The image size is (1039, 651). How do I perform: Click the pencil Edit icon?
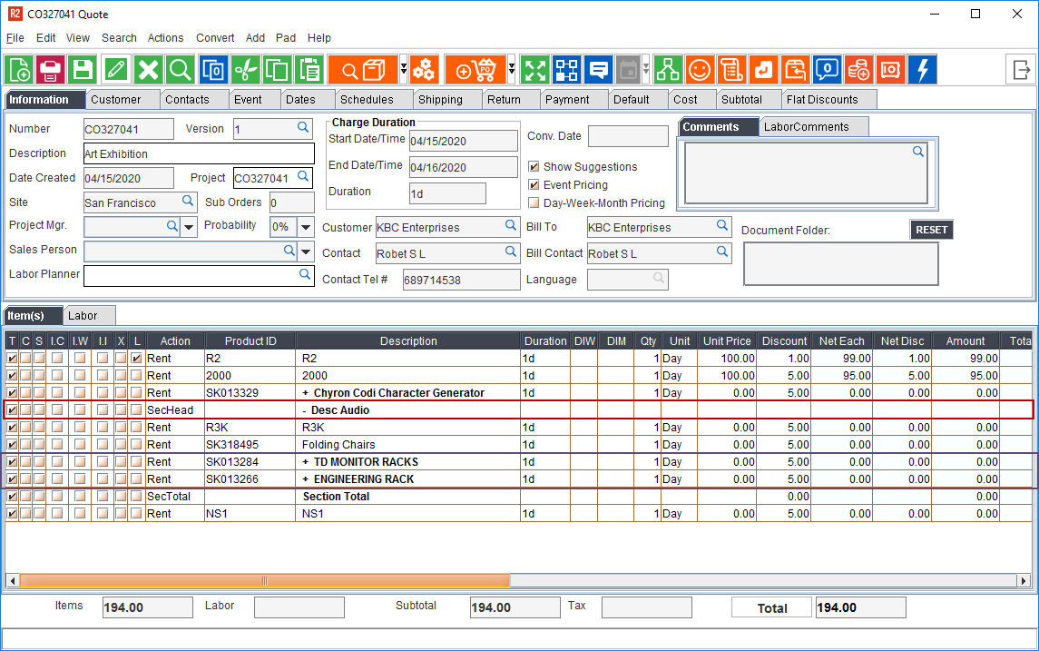pyautogui.click(x=115, y=70)
